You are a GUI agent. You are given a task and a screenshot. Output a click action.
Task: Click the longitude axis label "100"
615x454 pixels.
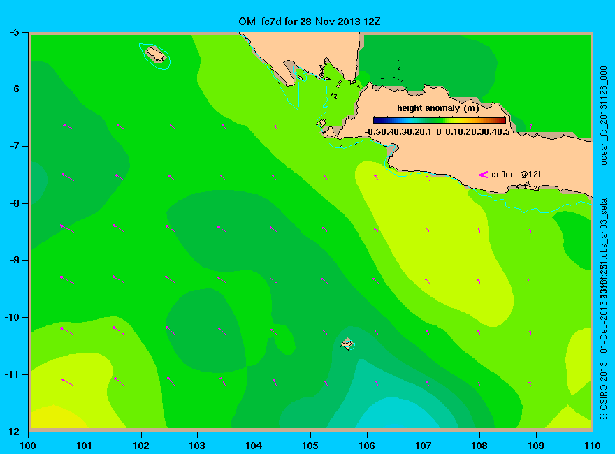point(28,446)
